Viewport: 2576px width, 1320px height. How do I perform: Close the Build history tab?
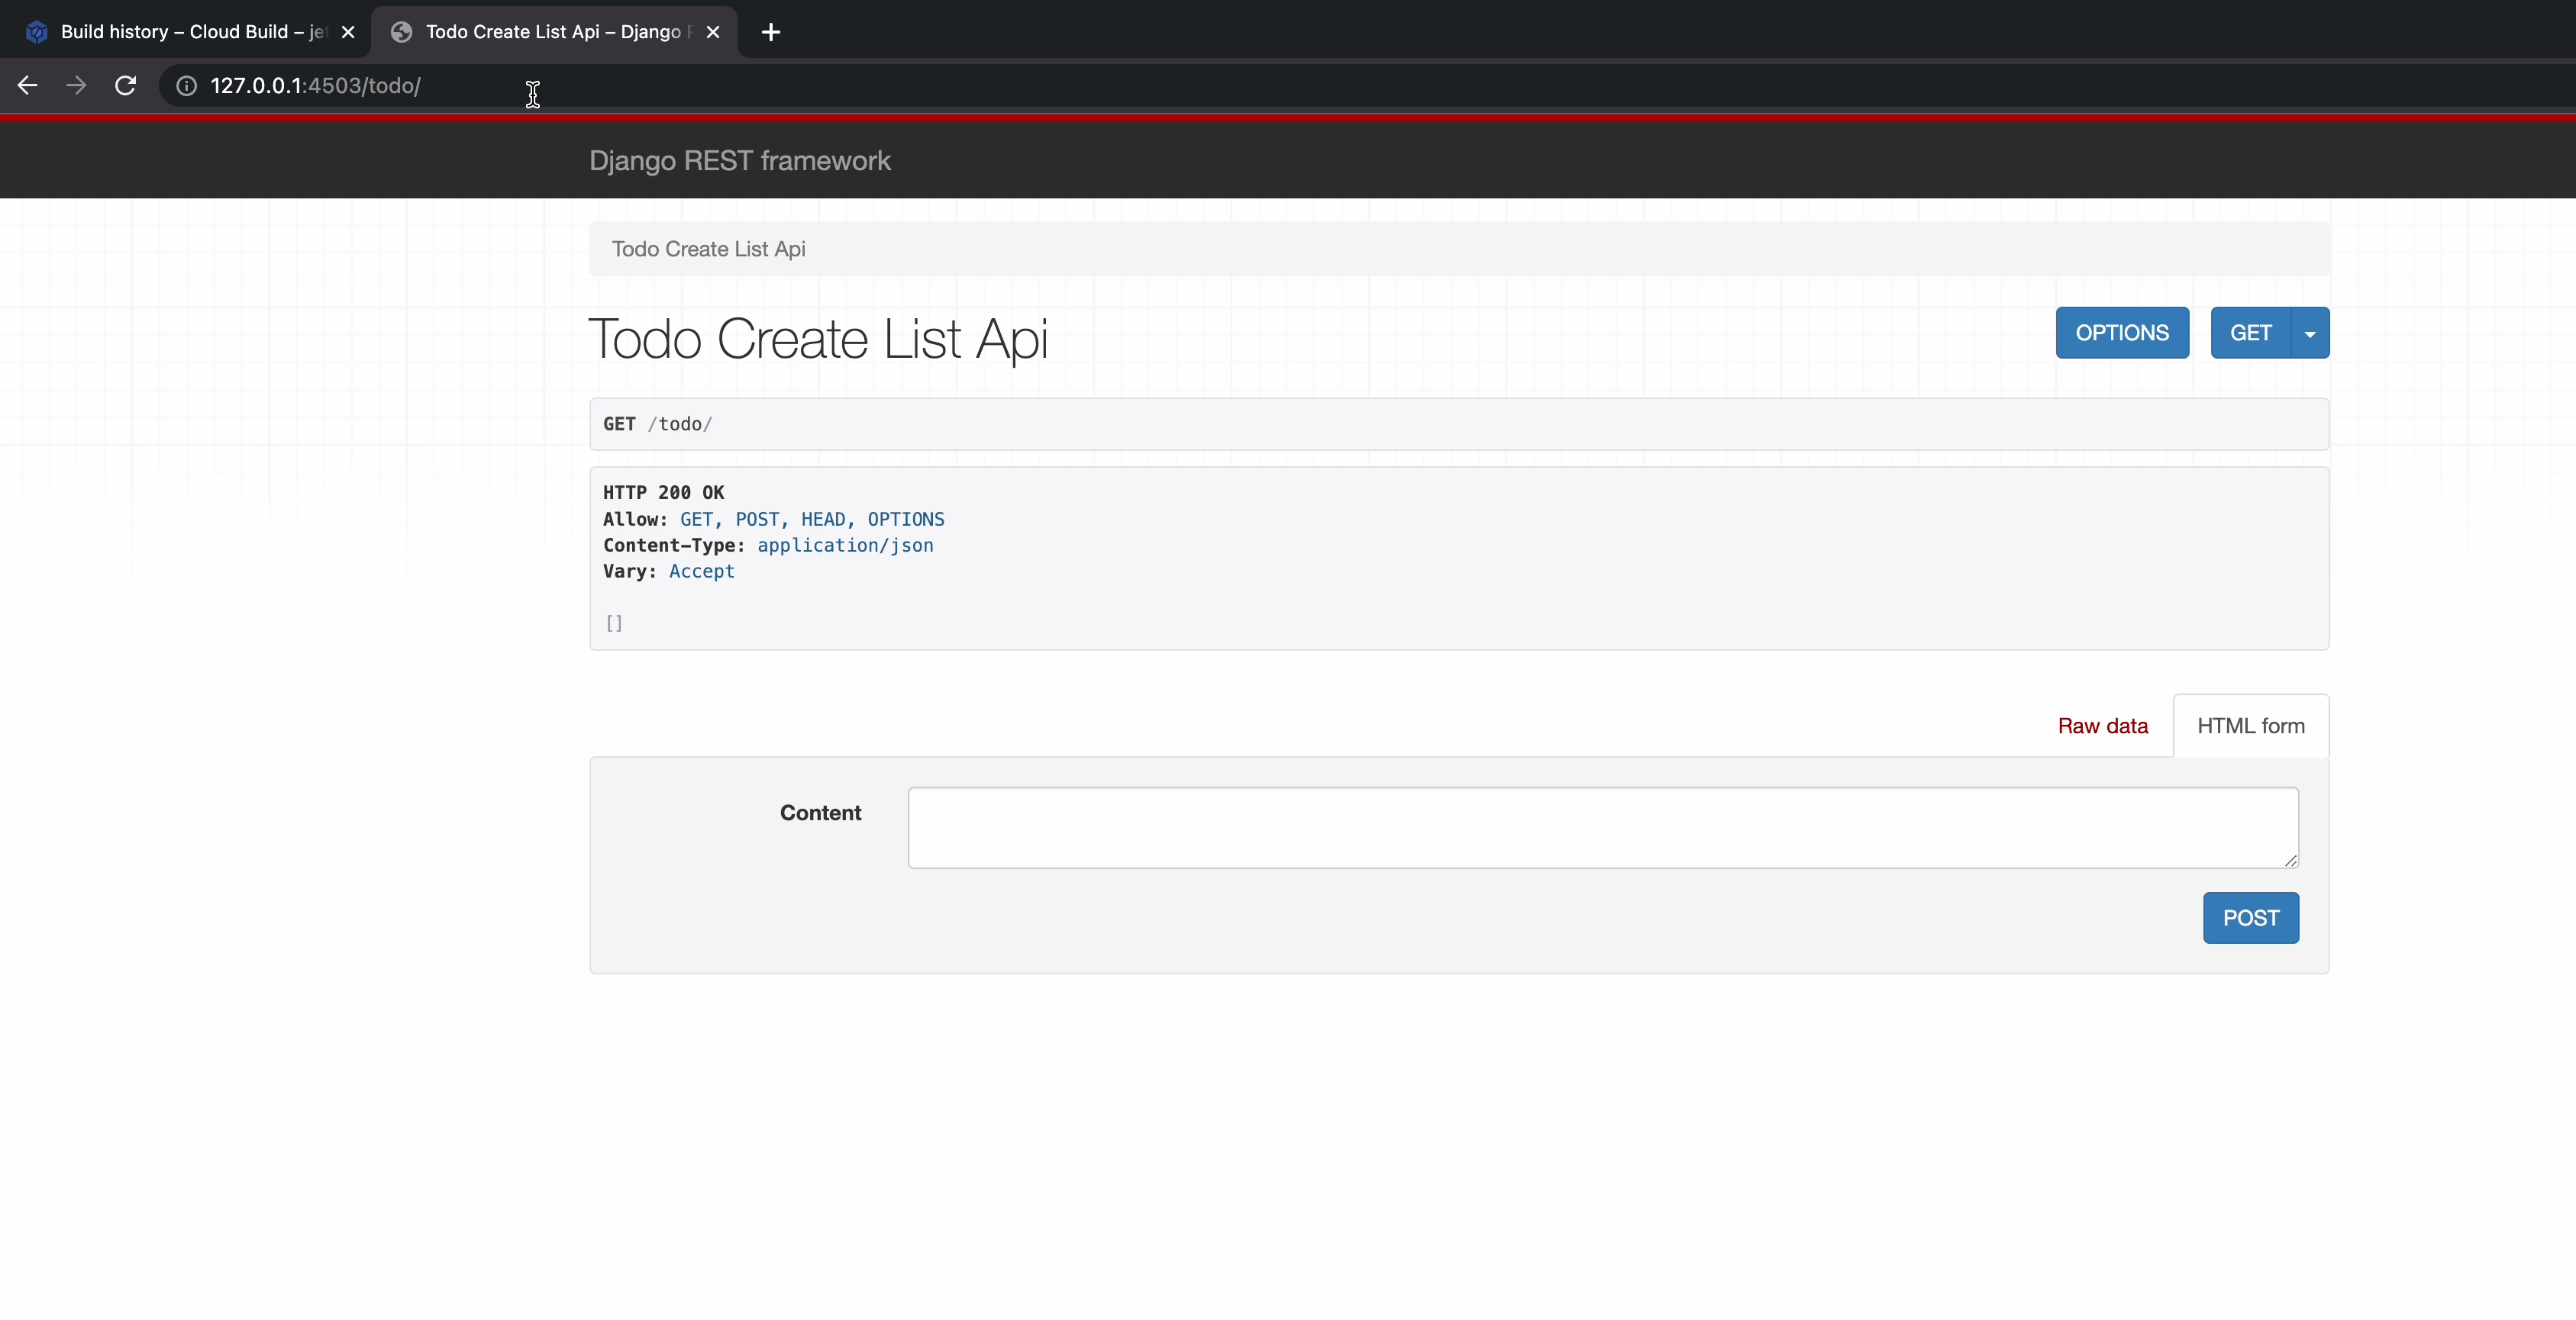coord(348,32)
